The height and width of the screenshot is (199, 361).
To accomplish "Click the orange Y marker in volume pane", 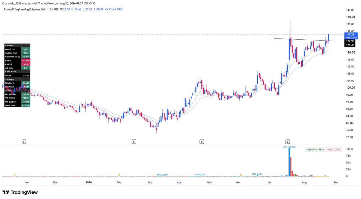I will click(15, 174).
